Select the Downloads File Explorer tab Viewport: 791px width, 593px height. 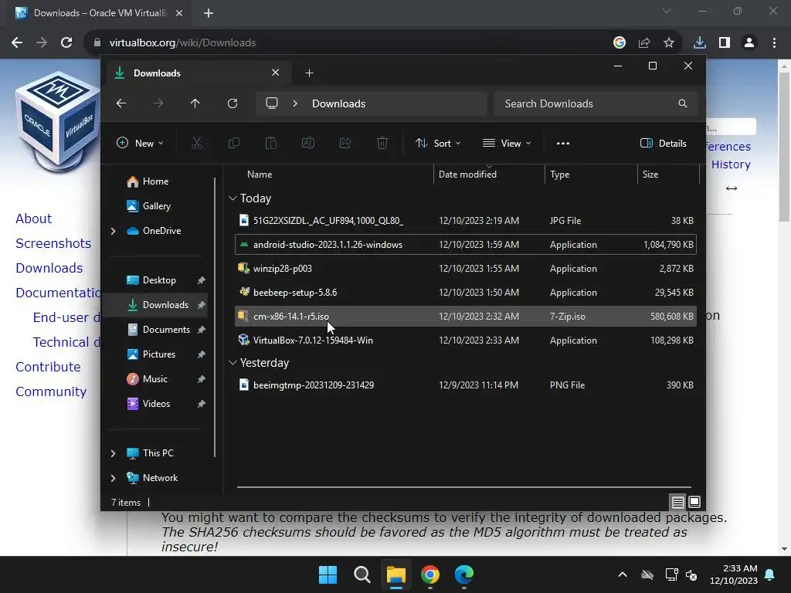click(197, 73)
